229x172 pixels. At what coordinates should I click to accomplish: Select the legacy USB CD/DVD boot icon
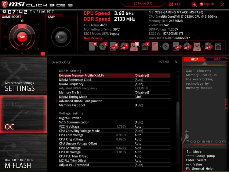187,46
